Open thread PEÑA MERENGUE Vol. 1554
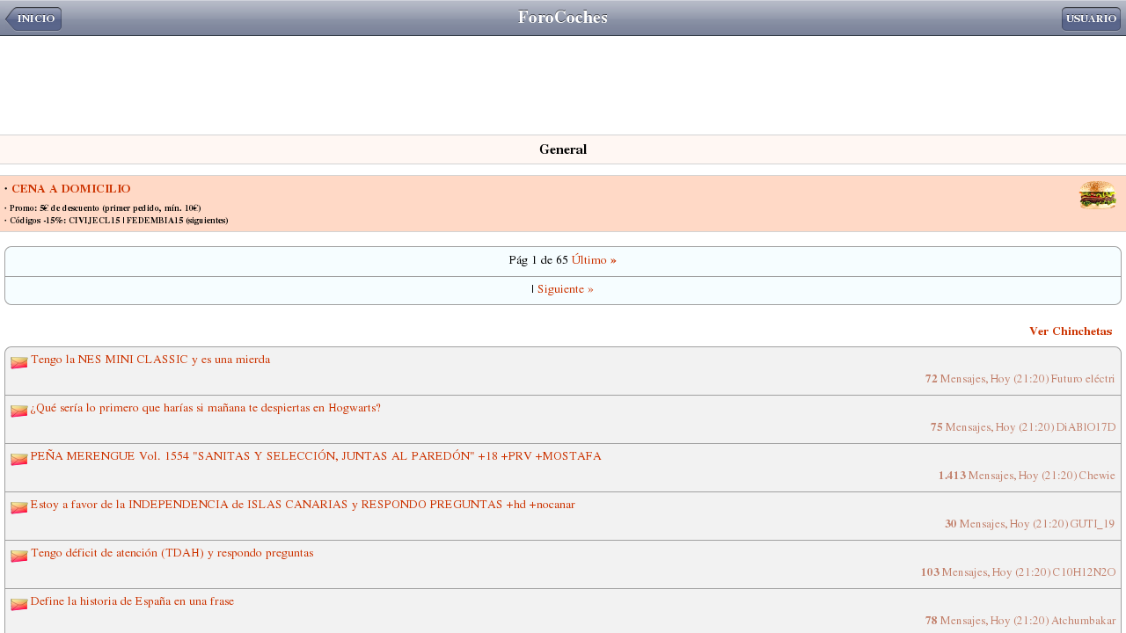This screenshot has height=633, width=1126. pyautogui.click(x=316, y=456)
